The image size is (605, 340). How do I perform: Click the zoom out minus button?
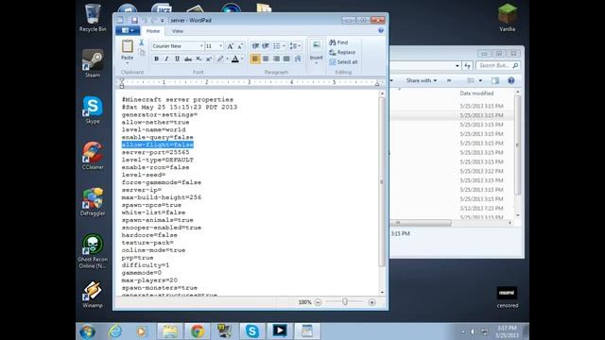tap(318, 302)
